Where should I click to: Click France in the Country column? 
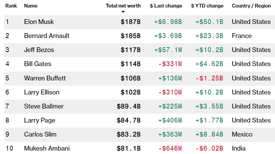point(242,36)
